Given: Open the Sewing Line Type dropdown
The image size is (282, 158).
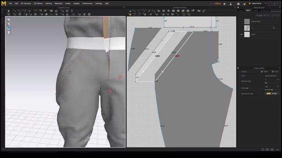Looking at the screenshot, I should click(272, 93).
